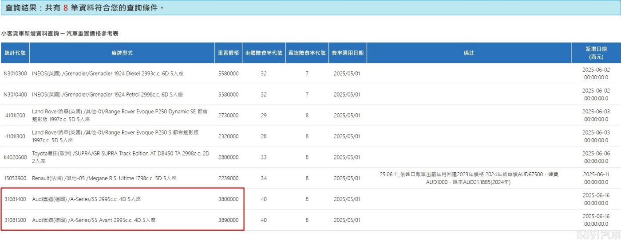
Task: Select code cell 31081400
Action: 16,199
